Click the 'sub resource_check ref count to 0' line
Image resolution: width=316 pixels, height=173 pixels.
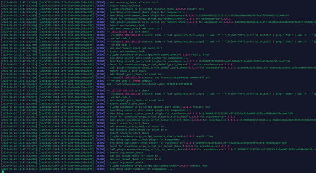pos(132,2)
